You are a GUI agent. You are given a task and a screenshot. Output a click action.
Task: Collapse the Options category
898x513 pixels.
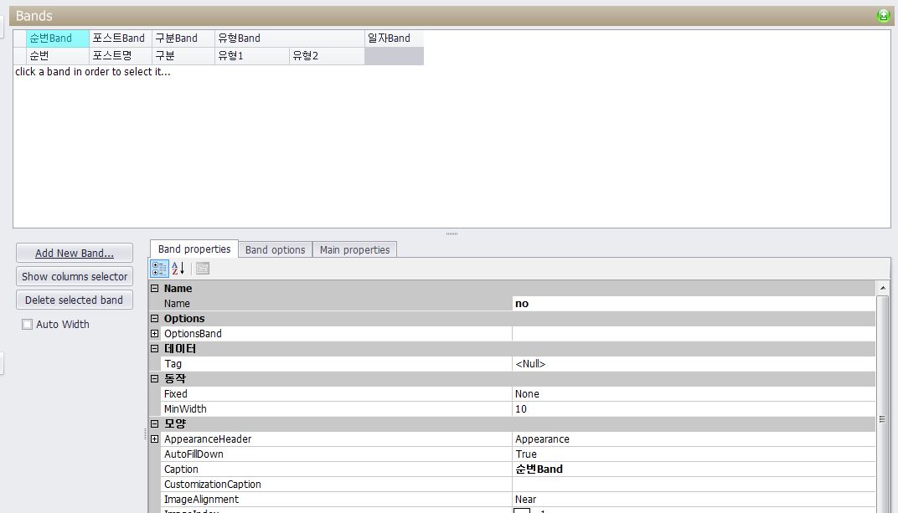pos(155,319)
